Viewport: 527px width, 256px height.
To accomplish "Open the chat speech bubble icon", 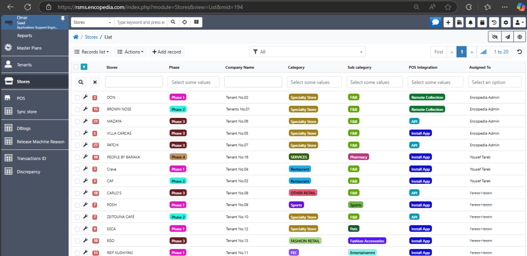I will point(436,22).
